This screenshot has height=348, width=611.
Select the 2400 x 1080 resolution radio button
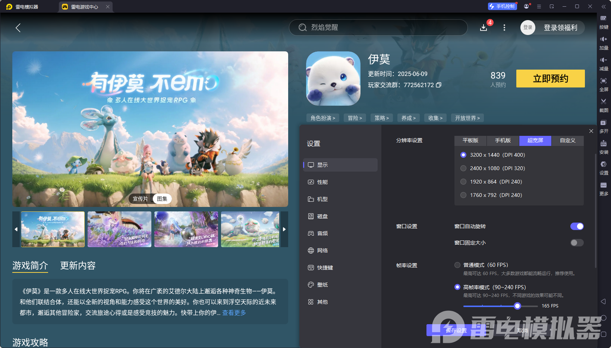[463, 168]
